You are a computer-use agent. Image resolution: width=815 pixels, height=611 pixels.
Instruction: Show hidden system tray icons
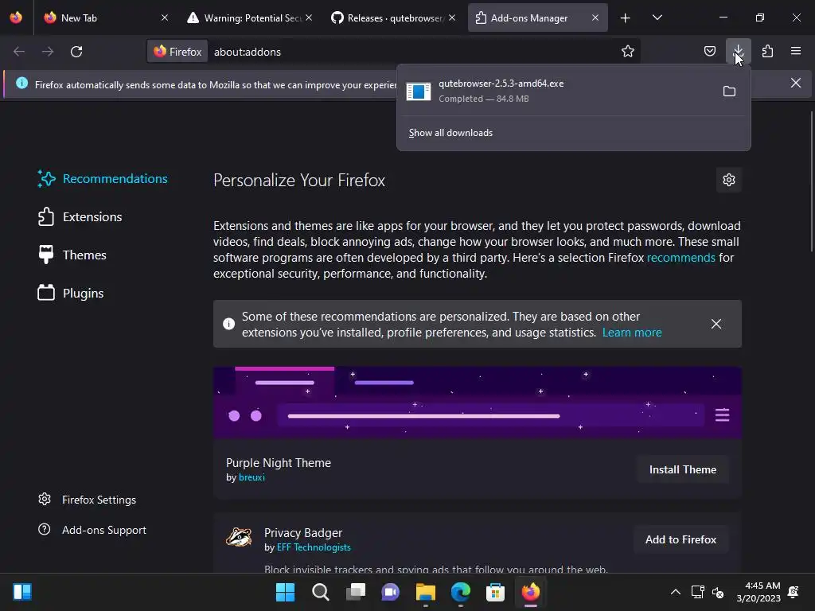[675, 592]
